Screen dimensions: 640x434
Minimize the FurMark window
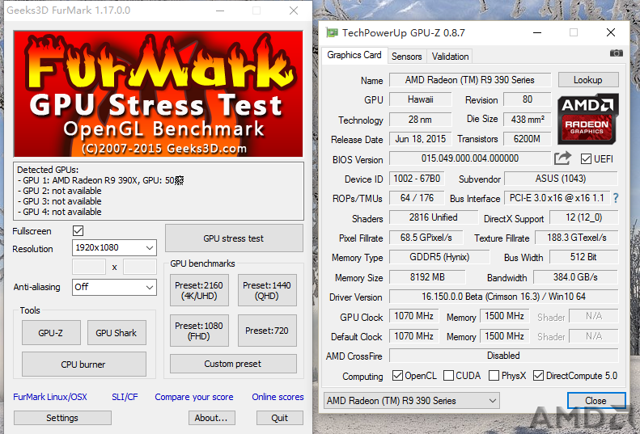(x=220, y=11)
